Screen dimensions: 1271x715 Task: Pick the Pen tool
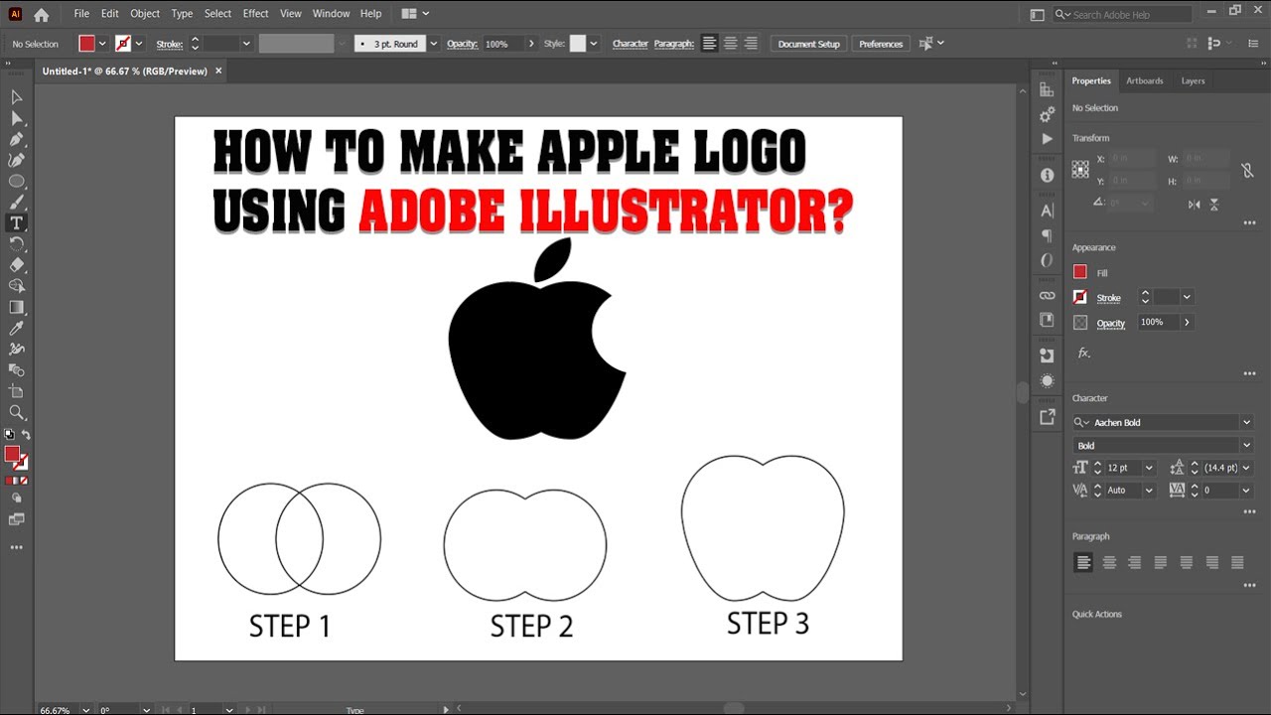(16, 139)
